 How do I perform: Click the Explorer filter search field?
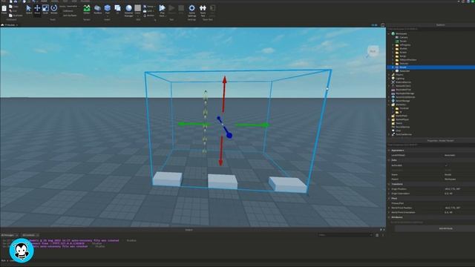point(430,29)
